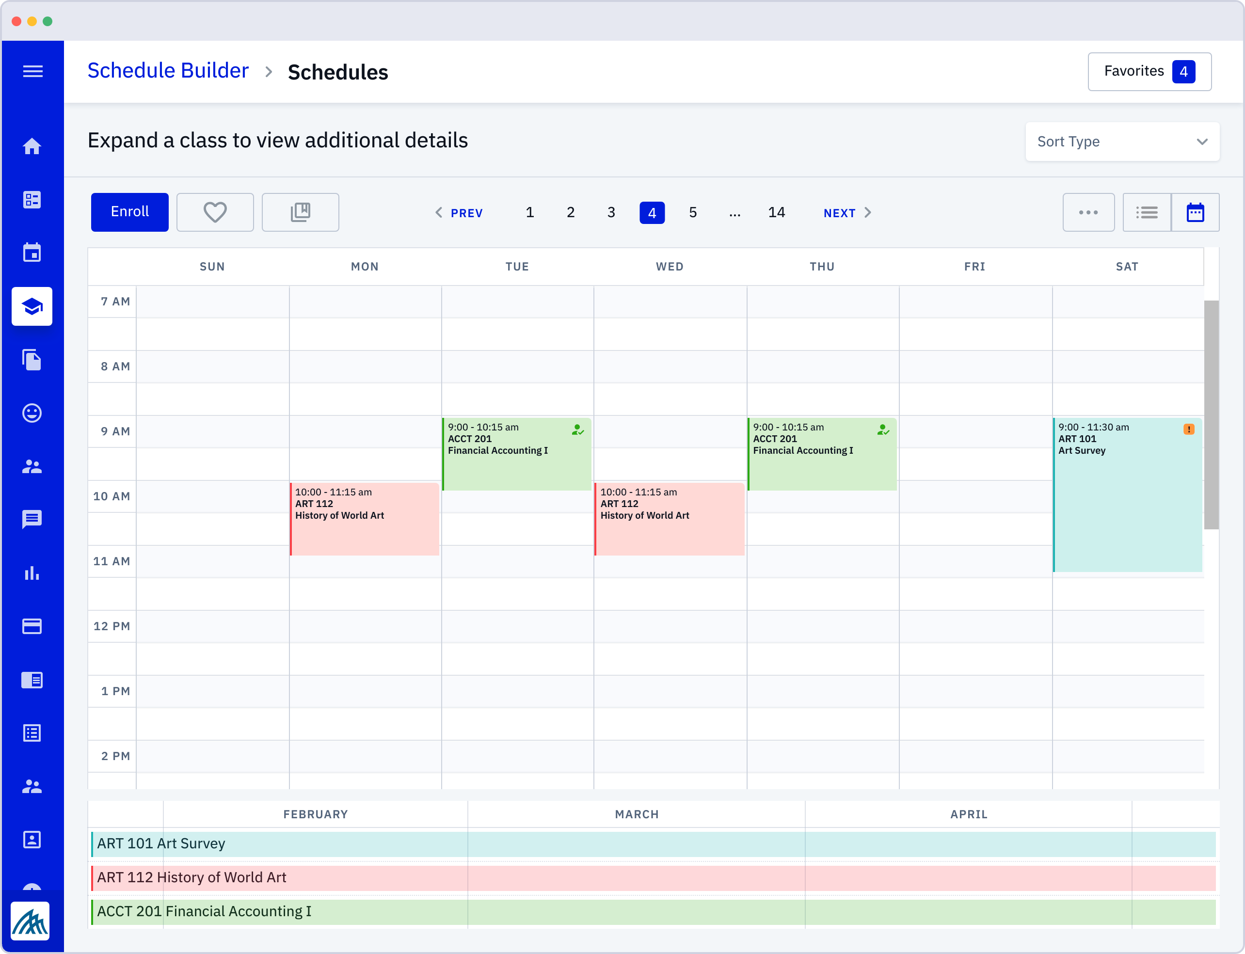Open the Sort Type dropdown

pos(1122,142)
